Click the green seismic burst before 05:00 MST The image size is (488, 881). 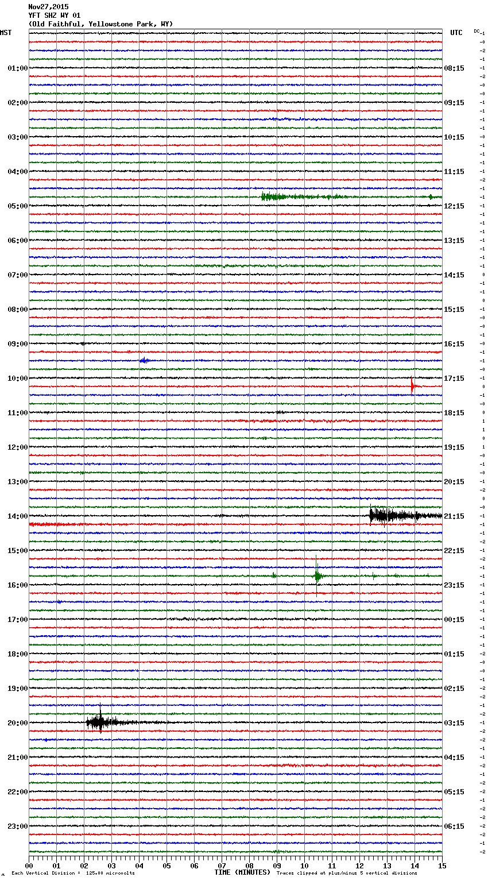coord(304,197)
